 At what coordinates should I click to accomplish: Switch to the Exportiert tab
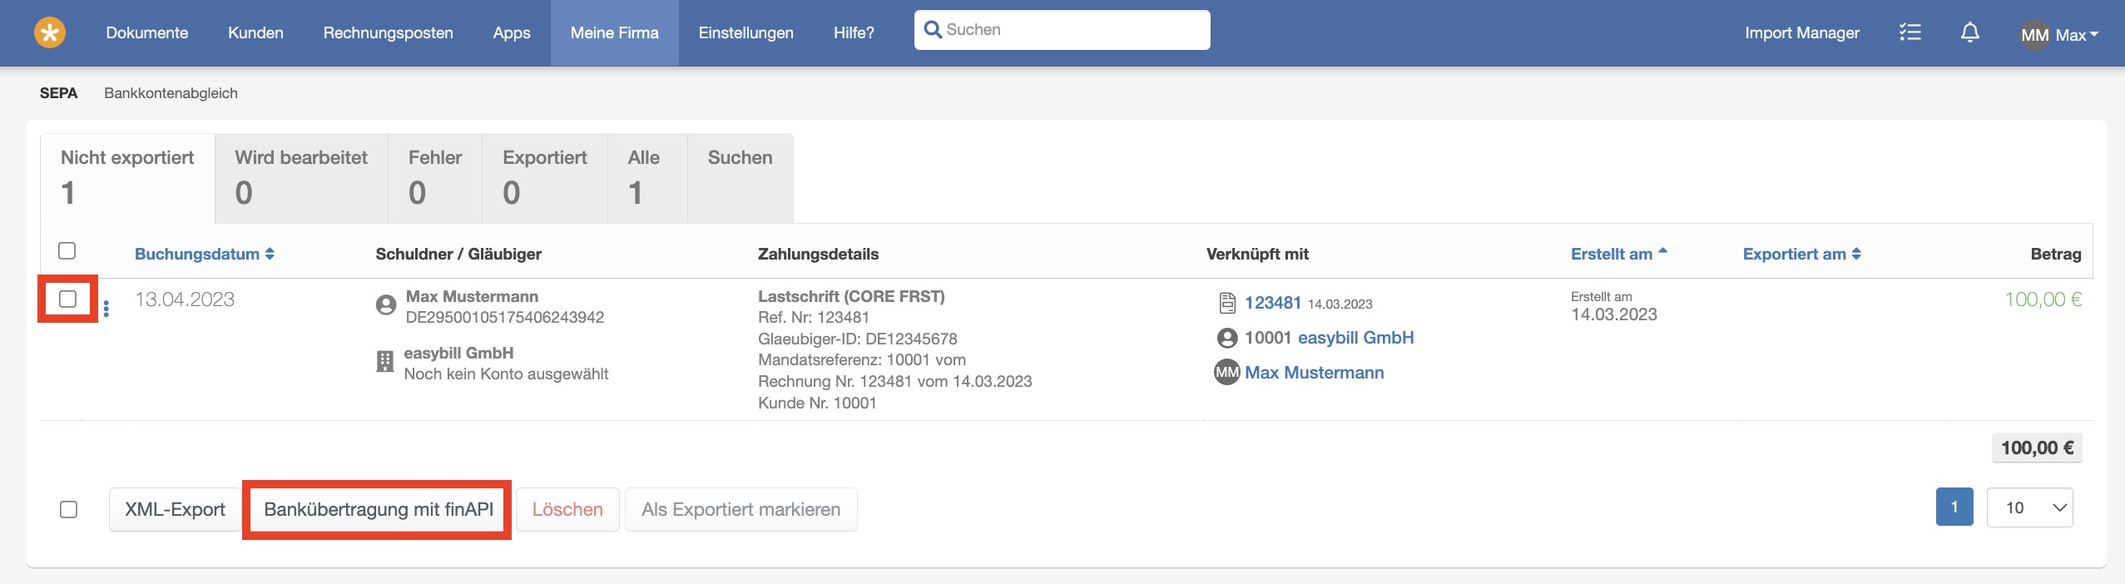544,177
